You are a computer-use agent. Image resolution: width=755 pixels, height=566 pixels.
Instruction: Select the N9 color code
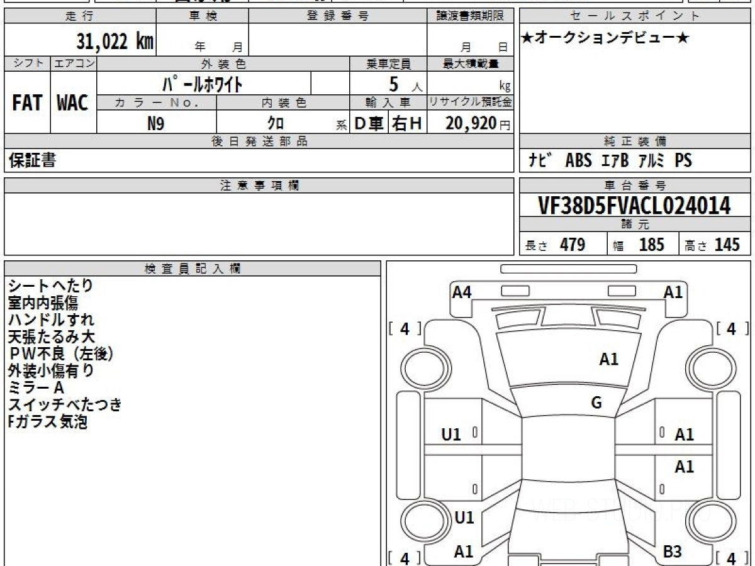(155, 123)
